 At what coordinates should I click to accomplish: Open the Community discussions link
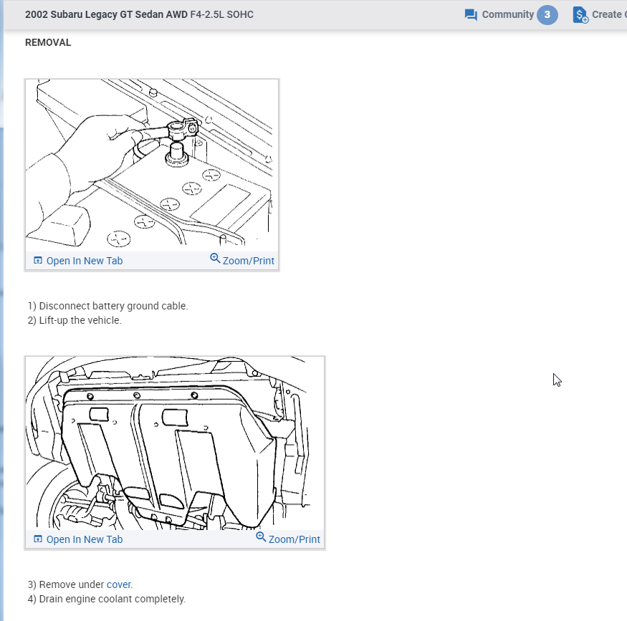[x=507, y=15]
